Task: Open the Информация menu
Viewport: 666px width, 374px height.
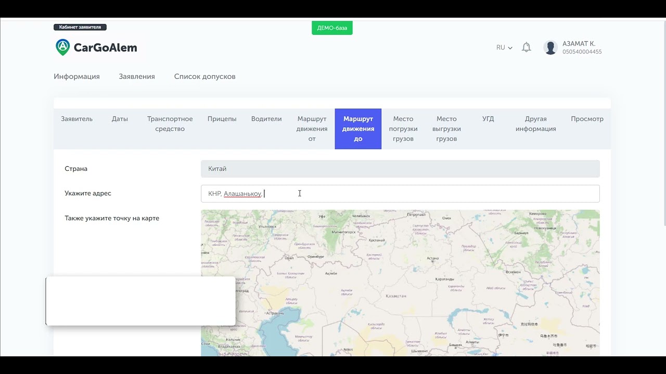Action: [x=76, y=76]
